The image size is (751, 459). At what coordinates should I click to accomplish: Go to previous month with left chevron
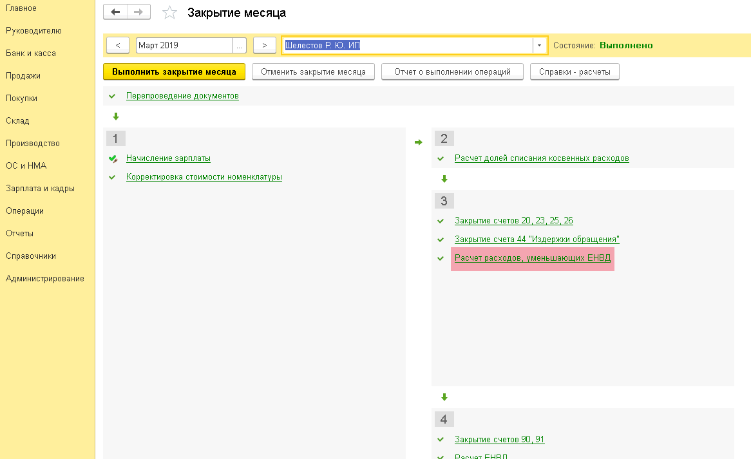pyautogui.click(x=118, y=46)
